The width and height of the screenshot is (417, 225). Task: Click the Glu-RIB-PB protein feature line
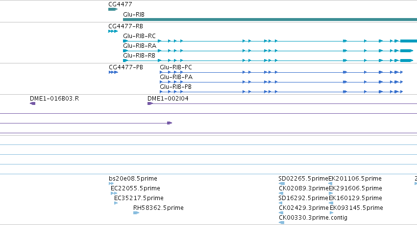281,92
